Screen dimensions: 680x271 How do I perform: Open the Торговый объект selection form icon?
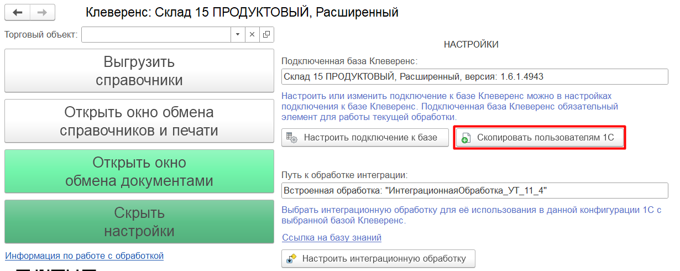tap(266, 34)
